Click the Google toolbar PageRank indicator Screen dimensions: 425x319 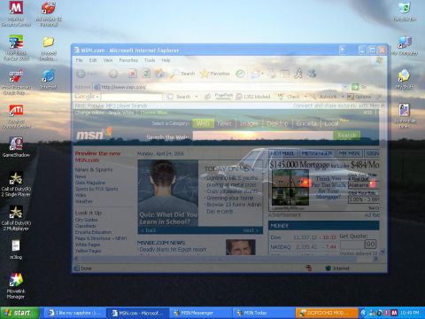pyautogui.click(x=223, y=96)
